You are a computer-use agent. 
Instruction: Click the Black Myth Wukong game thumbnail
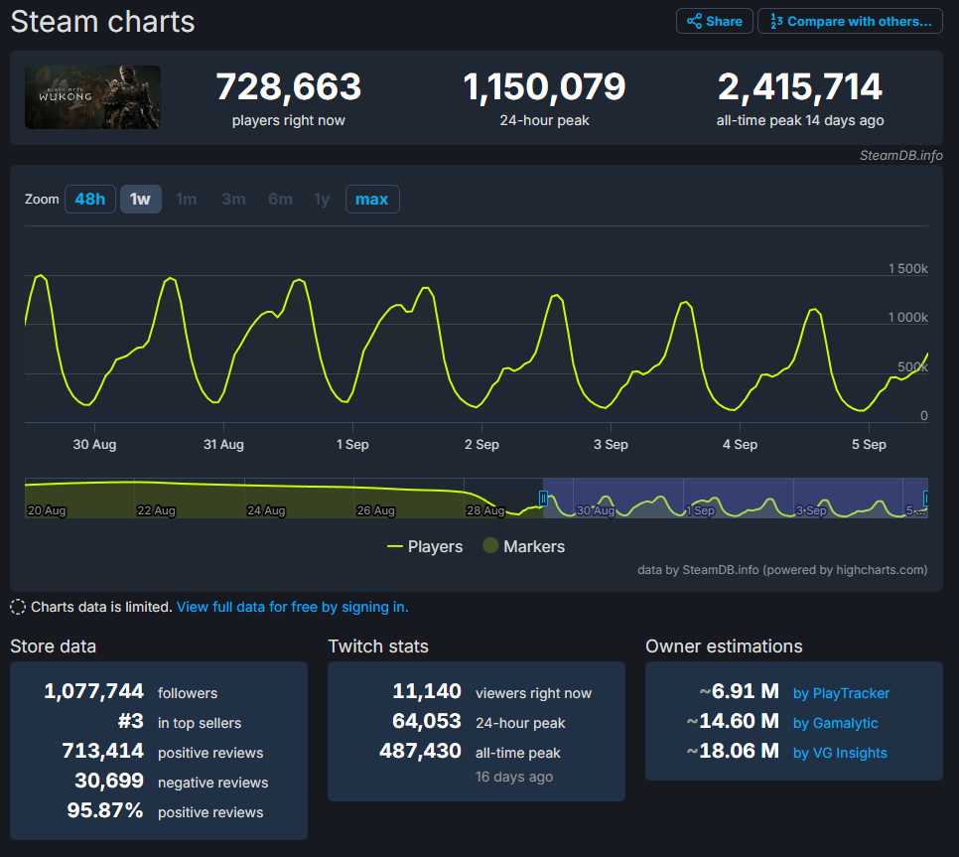pos(92,97)
